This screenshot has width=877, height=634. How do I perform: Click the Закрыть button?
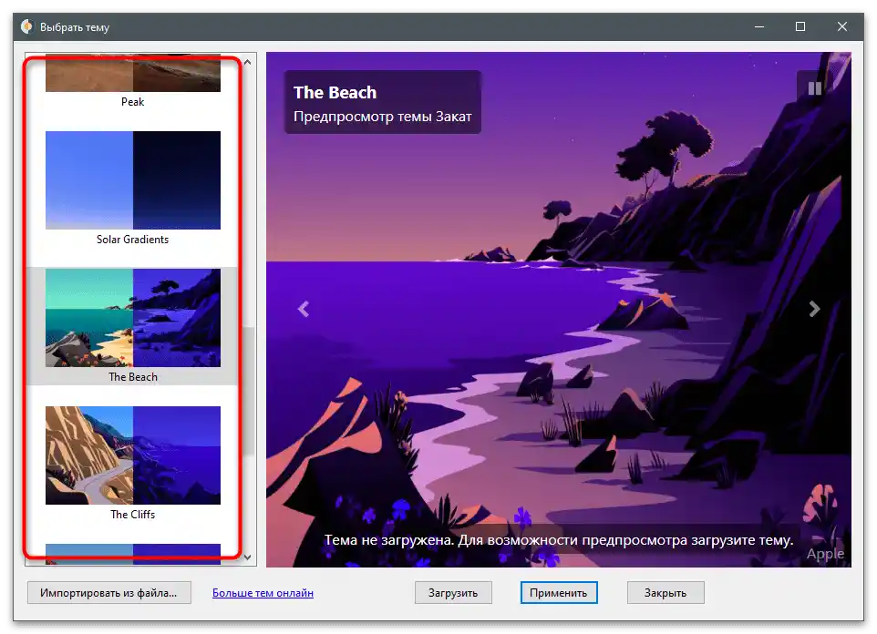[x=665, y=593]
